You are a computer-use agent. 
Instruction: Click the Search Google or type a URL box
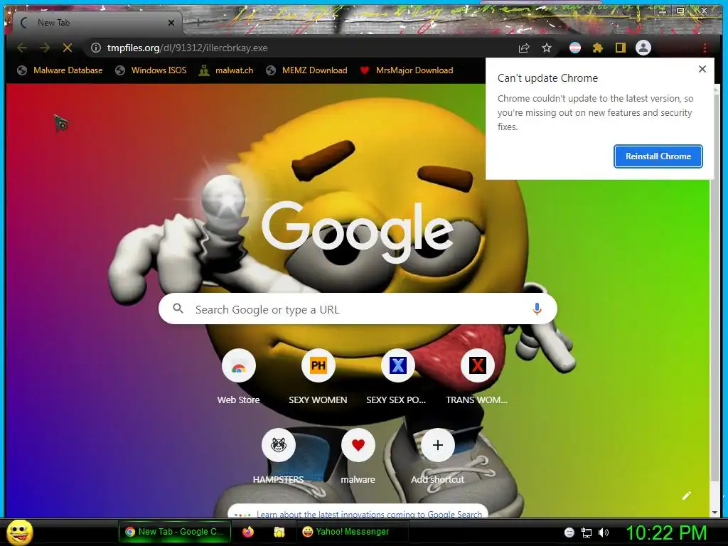[x=358, y=309]
